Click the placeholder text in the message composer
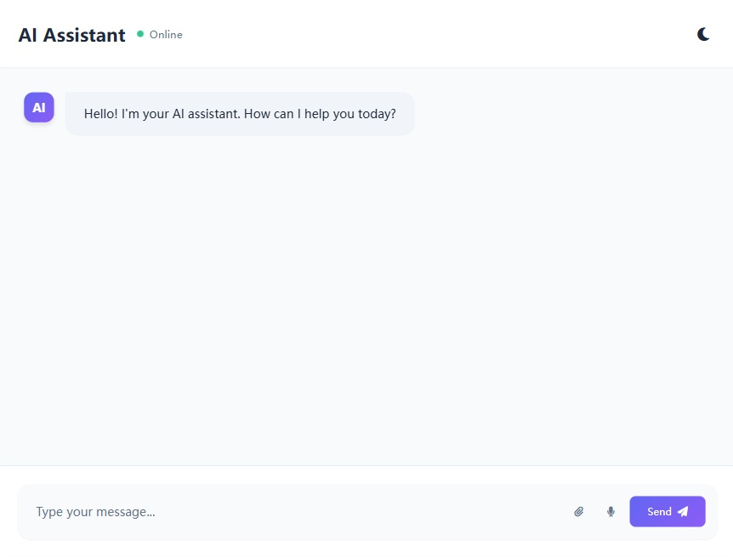Viewport: 733px width, 557px height. (x=95, y=512)
